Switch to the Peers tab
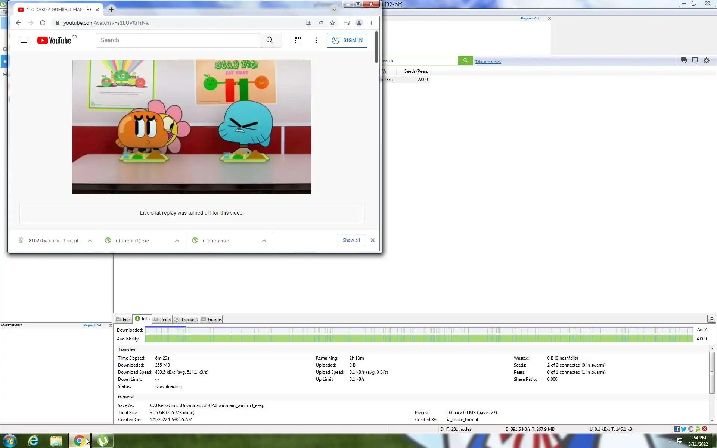 point(162,320)
